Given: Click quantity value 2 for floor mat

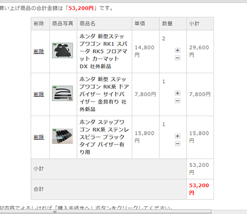Looking at the screenshot, I should (x=164, y=39).
